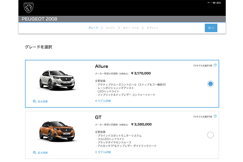Click the price ¥ 3,170,000

(141, 73)
